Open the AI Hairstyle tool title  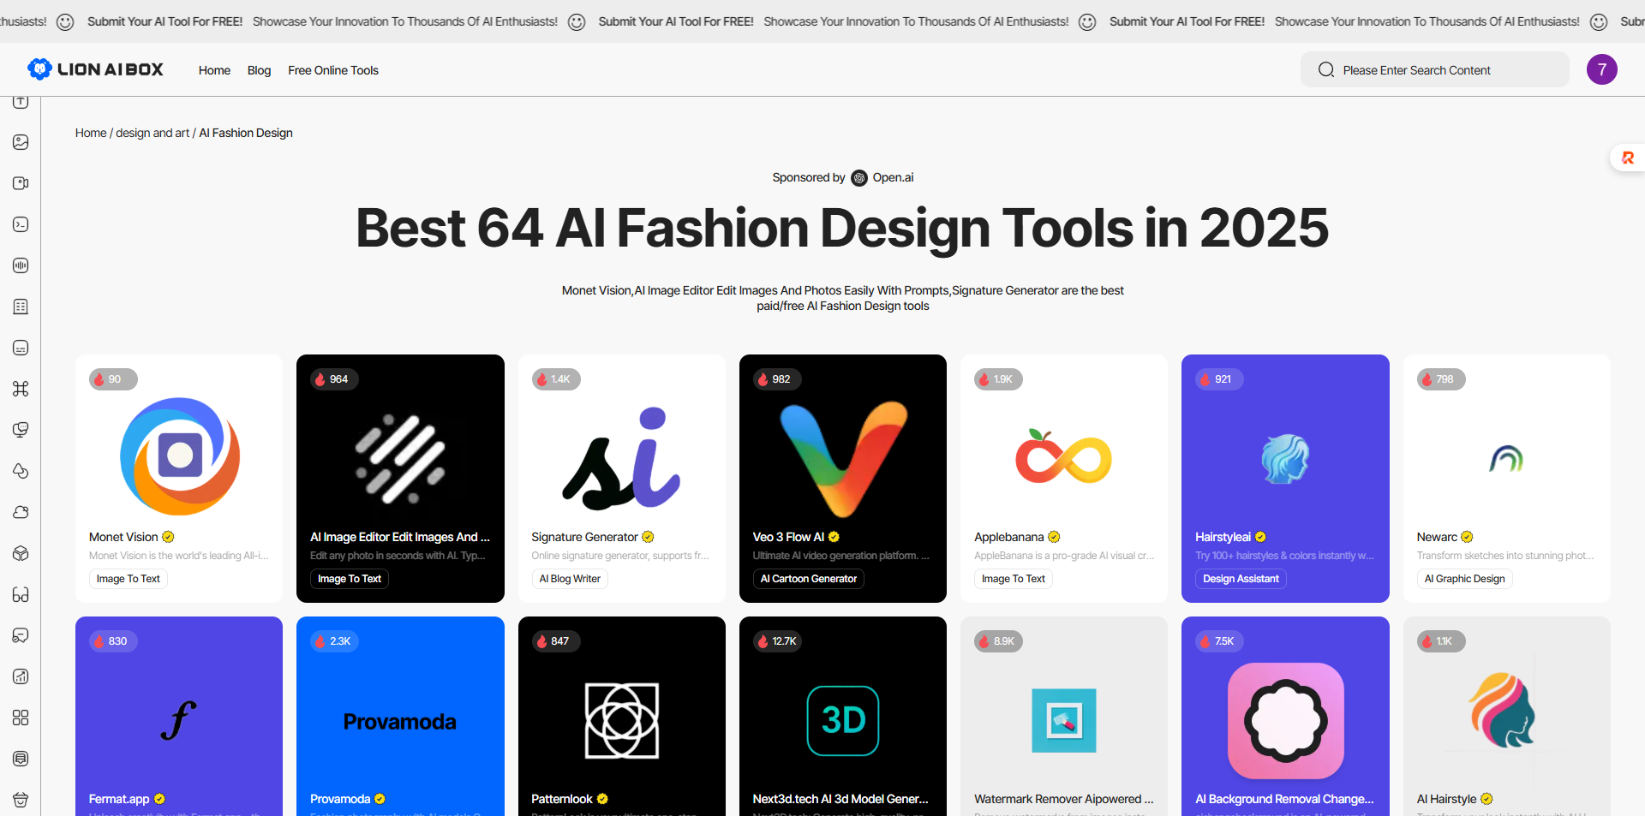tap(1446, 799)
